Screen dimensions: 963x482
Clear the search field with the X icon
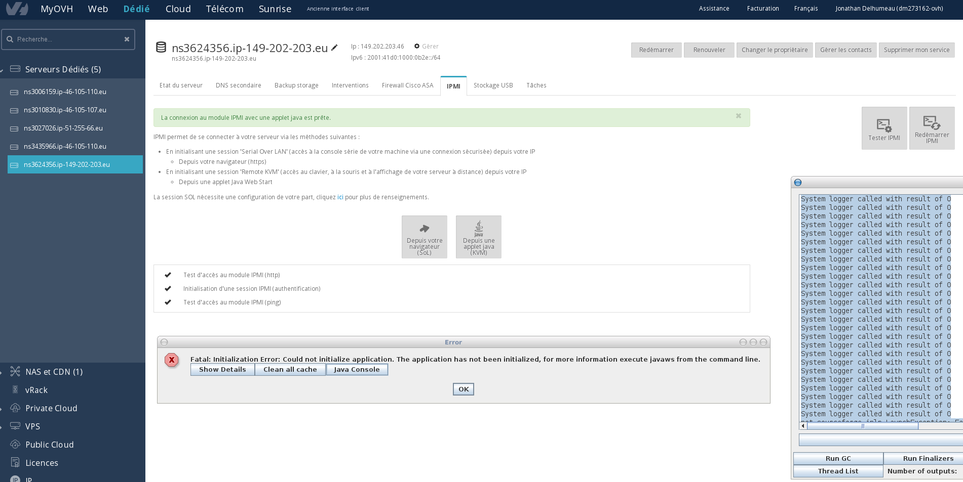point(127,39)
